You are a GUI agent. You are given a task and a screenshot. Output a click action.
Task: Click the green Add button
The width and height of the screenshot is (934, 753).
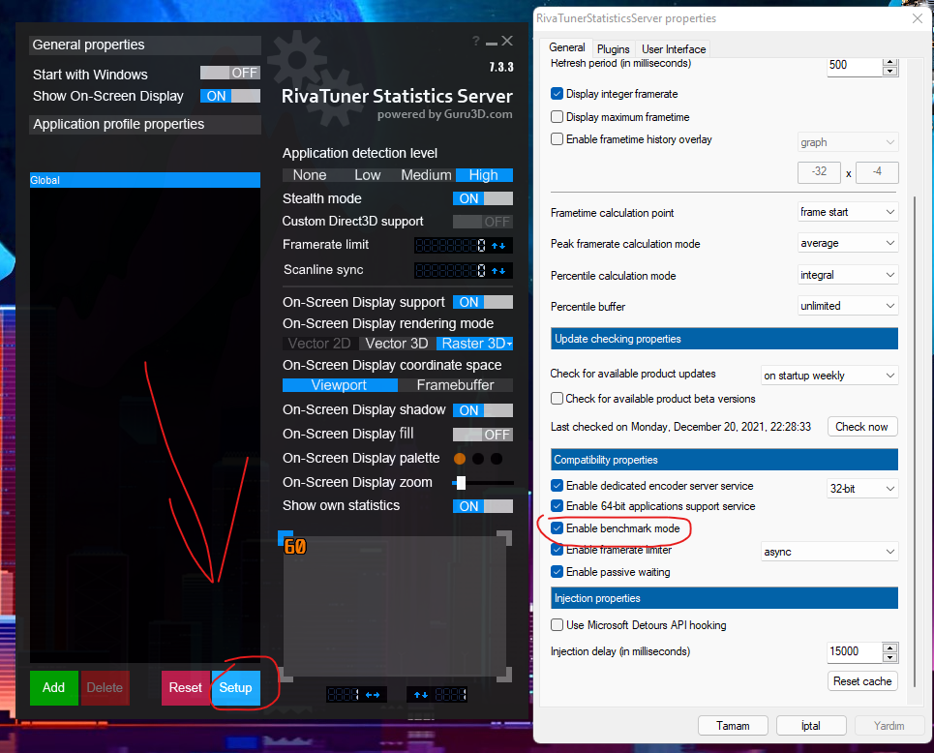pyautogui.click(x=53, y=687)
